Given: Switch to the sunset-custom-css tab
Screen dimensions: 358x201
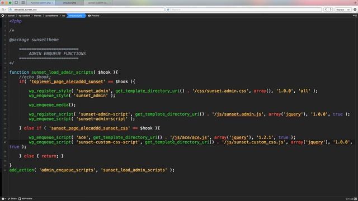Looking at the screenshot, I should pos(98,3).
